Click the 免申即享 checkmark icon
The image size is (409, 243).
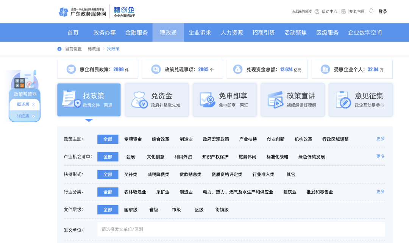click(207, 100)
